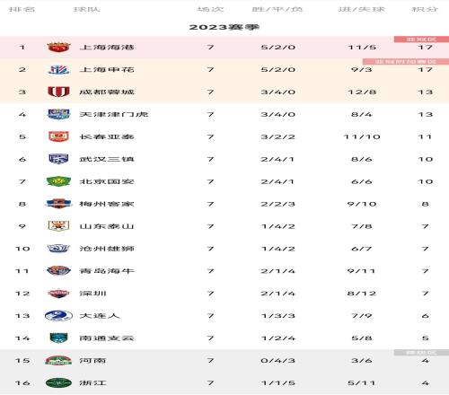The image size is (449, 395).
Task: Click the 南通支云 team name
Action: pos(106,338)
